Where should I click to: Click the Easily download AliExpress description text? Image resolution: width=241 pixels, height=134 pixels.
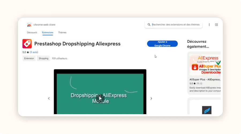[x=205, y=89]
